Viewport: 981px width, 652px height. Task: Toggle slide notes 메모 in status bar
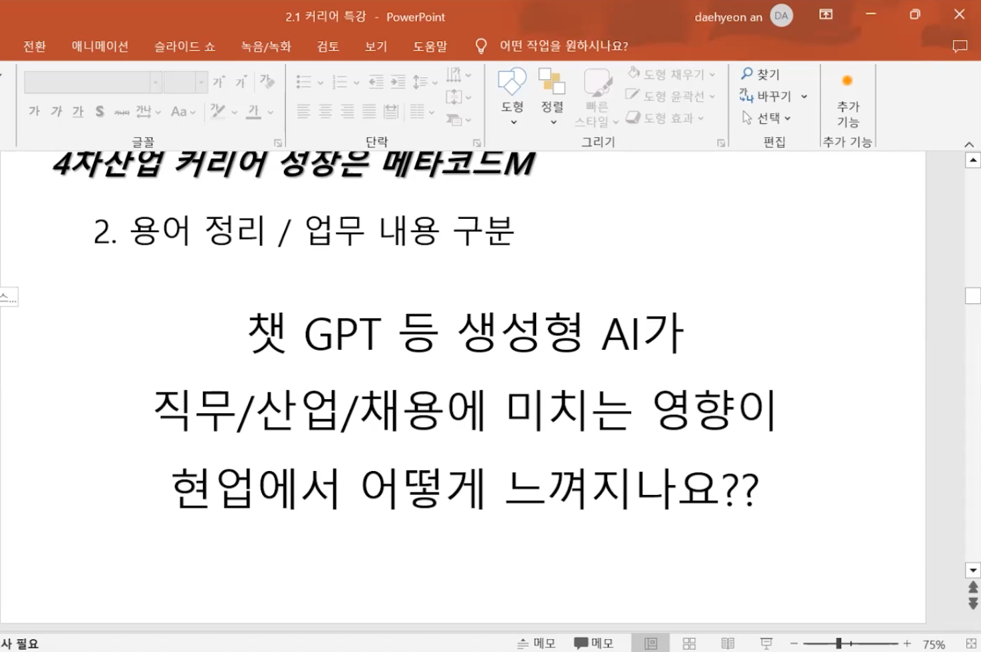pos(536,643)
